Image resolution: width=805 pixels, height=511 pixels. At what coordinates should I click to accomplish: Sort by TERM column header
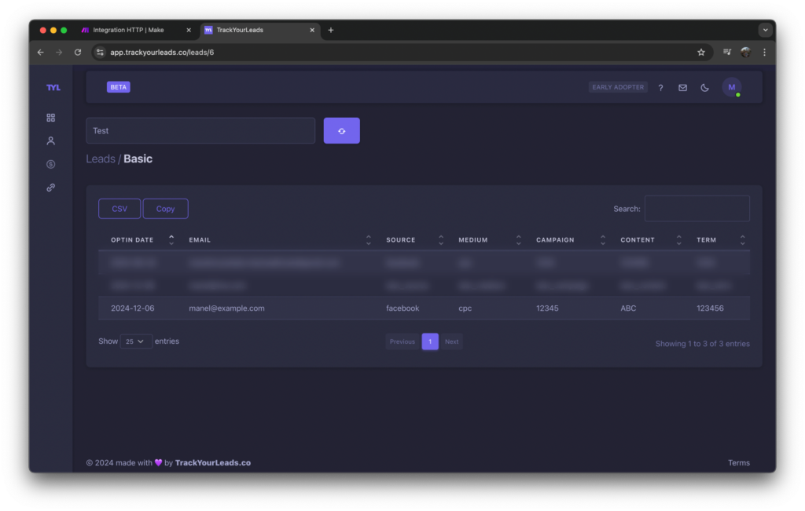(718, 240)
